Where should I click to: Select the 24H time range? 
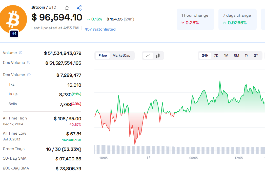coord(205,56)
